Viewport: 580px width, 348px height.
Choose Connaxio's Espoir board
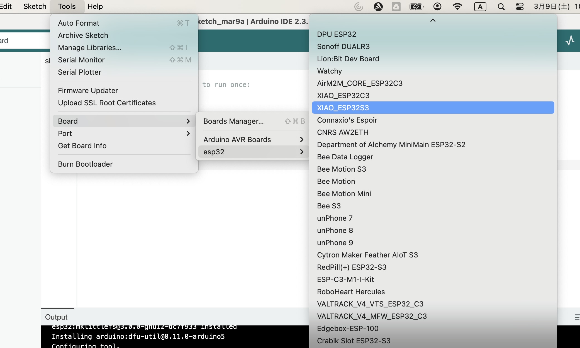point(433,120)
